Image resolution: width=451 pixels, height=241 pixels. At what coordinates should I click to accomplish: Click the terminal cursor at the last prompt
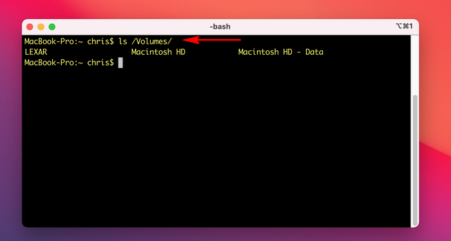(120, 62)
